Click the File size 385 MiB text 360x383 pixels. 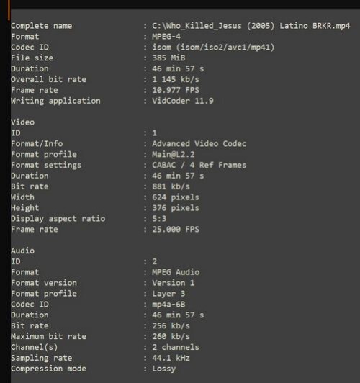click(x=168, y=58)
